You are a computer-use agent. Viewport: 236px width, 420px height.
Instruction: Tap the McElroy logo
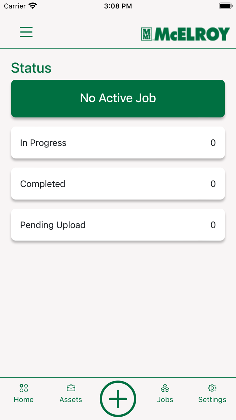(185, 34)
